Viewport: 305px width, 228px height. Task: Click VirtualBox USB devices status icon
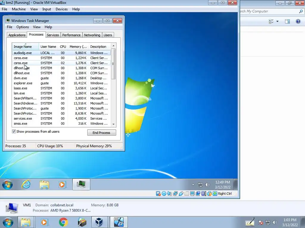click(x=181, y=194)
